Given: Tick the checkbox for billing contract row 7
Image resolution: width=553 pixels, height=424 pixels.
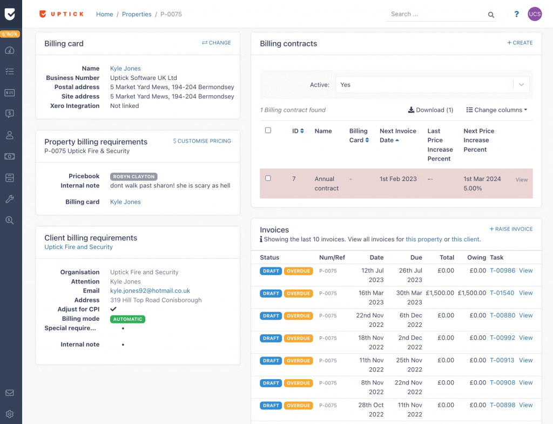Looking at the screenshot, I should coord(268,179).
